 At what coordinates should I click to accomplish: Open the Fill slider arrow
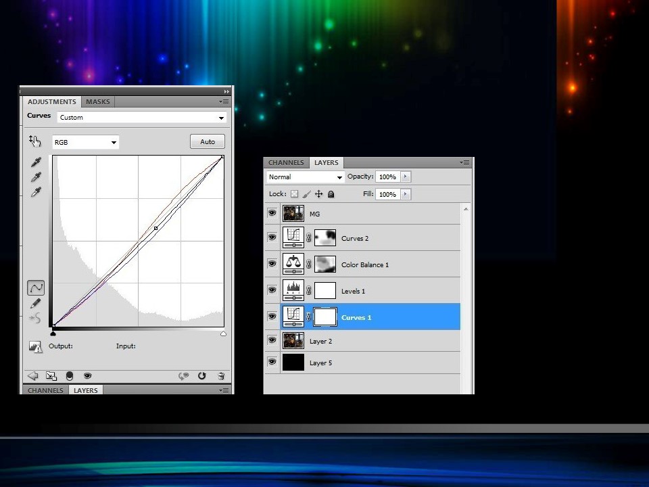pyautogui.click(x=405, y=194)
